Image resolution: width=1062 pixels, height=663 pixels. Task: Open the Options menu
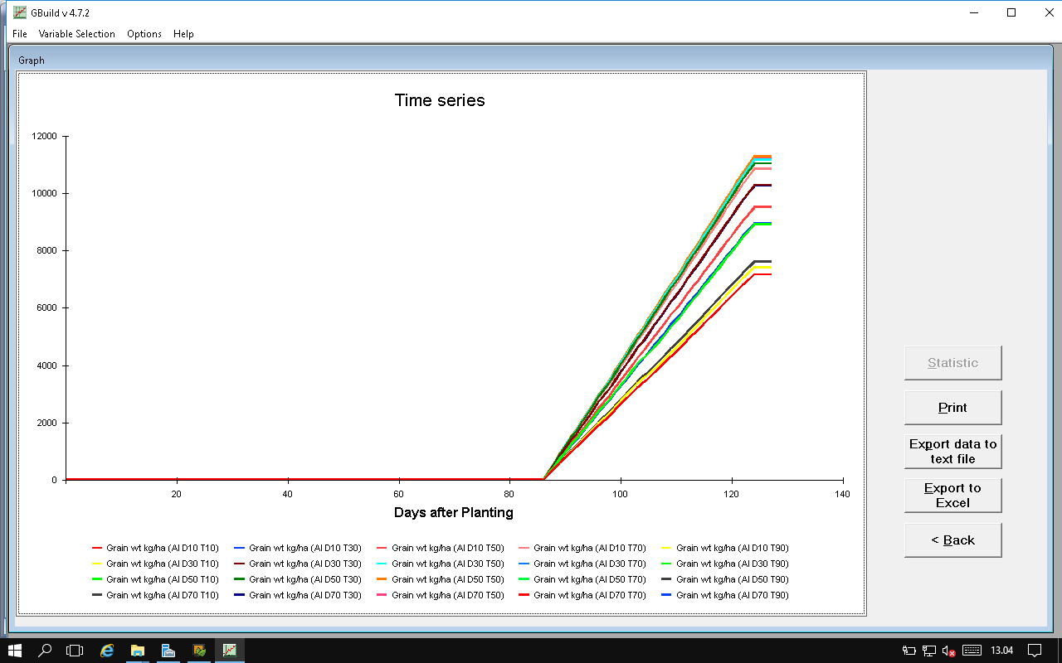(x=144, y=34)
